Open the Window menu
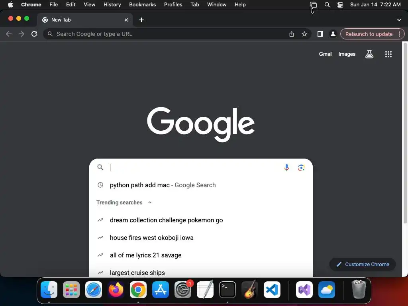Screen dimensions: 408x306 (217, 5)
